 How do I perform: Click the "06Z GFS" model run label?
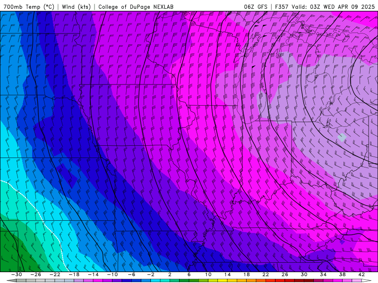(256, 7)
